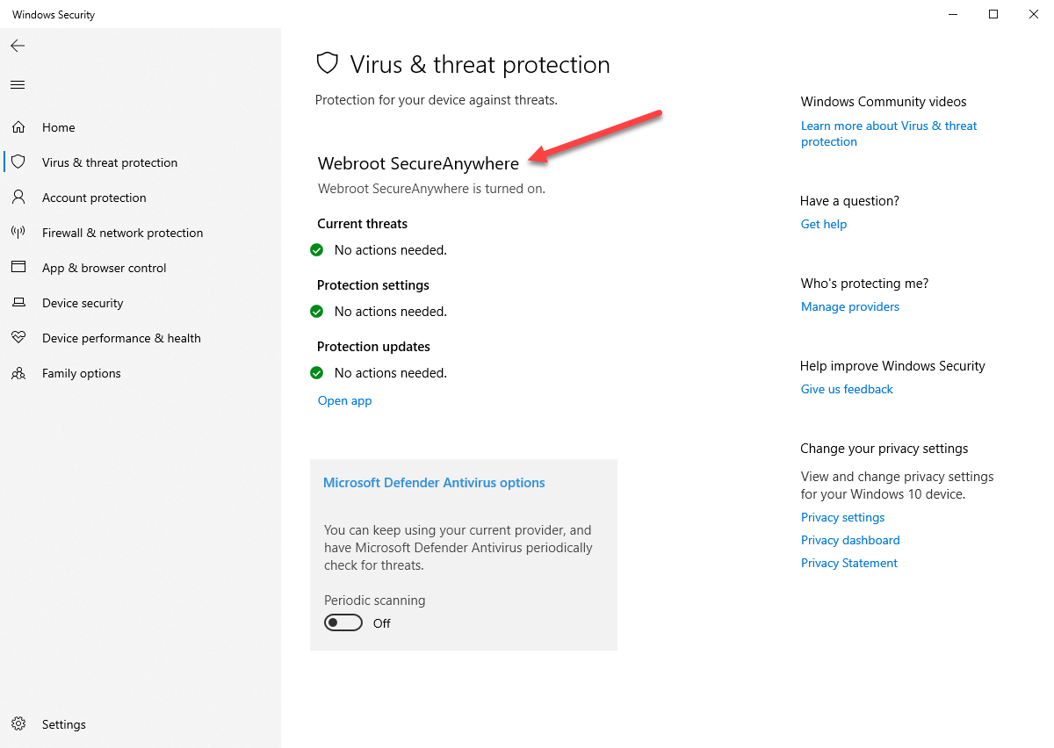Expand Microsoft Defender Antivirus options
Screen dimensions: 1054x748
tap(434, 483)
